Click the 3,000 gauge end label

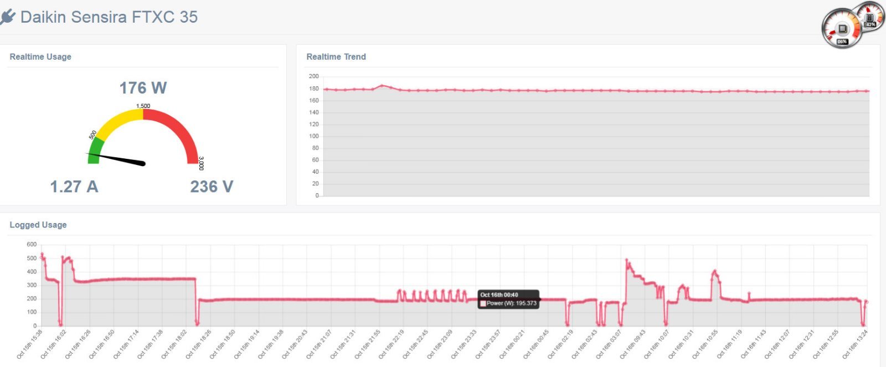(x=201, y=163)
